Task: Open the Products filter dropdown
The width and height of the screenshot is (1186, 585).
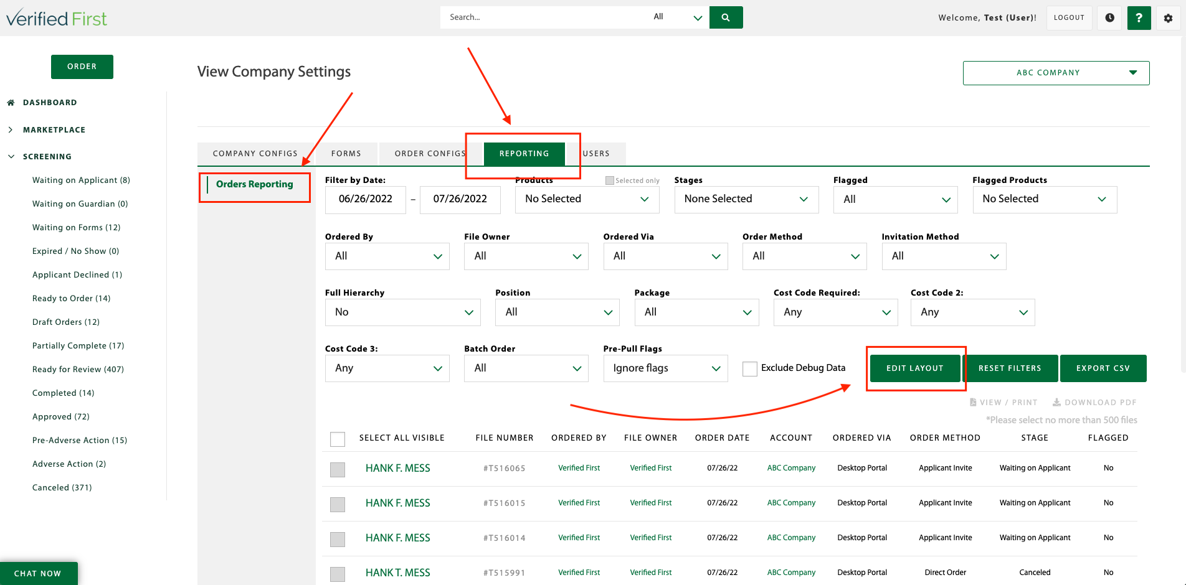Action: (587, 199)
